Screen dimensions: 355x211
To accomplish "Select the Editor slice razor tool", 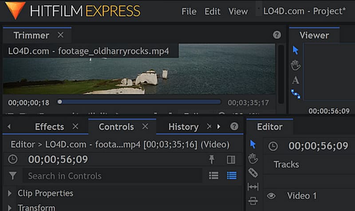I will click(253, 173).
